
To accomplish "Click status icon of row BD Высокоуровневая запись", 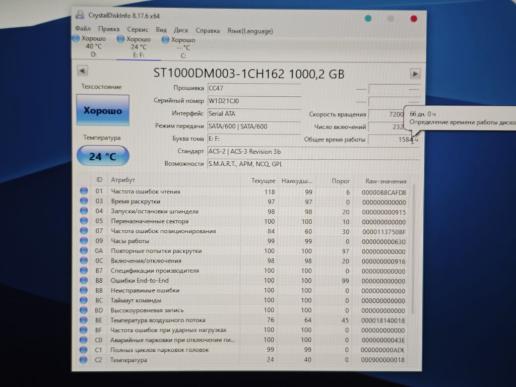I will tap(84, 310).
